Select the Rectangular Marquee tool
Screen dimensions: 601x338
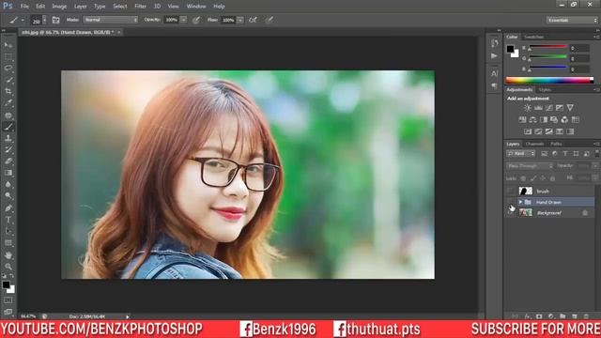8,57
